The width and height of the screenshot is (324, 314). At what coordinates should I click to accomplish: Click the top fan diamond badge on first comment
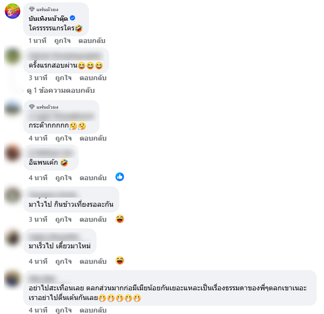[x=31, y=9]
